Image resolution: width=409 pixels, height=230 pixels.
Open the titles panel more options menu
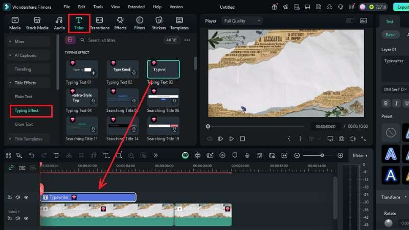pos(187,40)
